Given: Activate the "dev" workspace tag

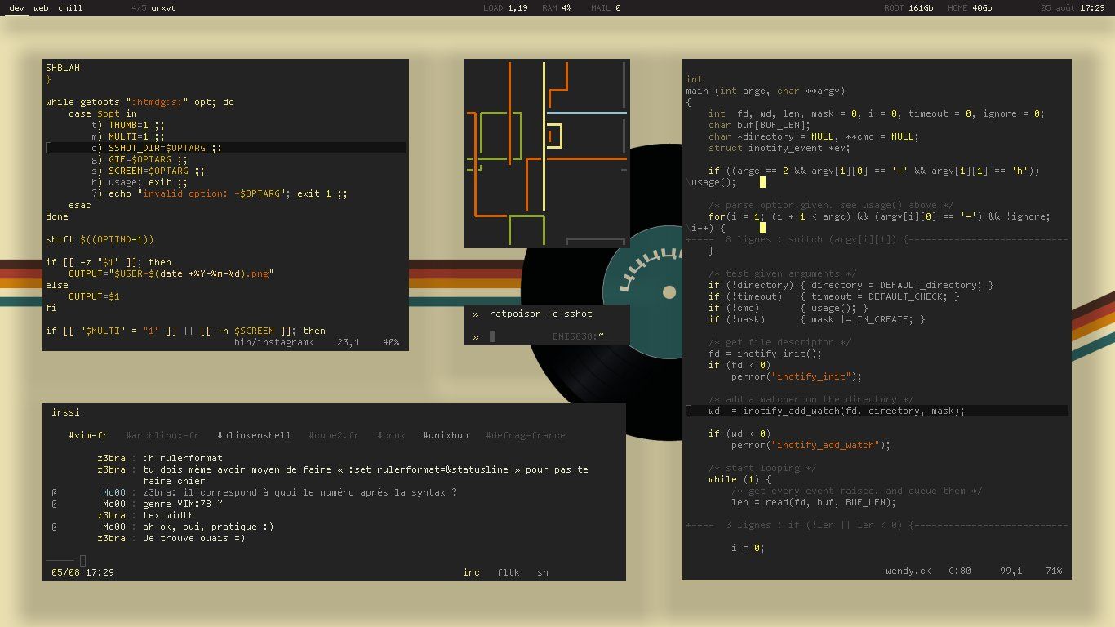Looking at the screenshot, I should point(16,8).
